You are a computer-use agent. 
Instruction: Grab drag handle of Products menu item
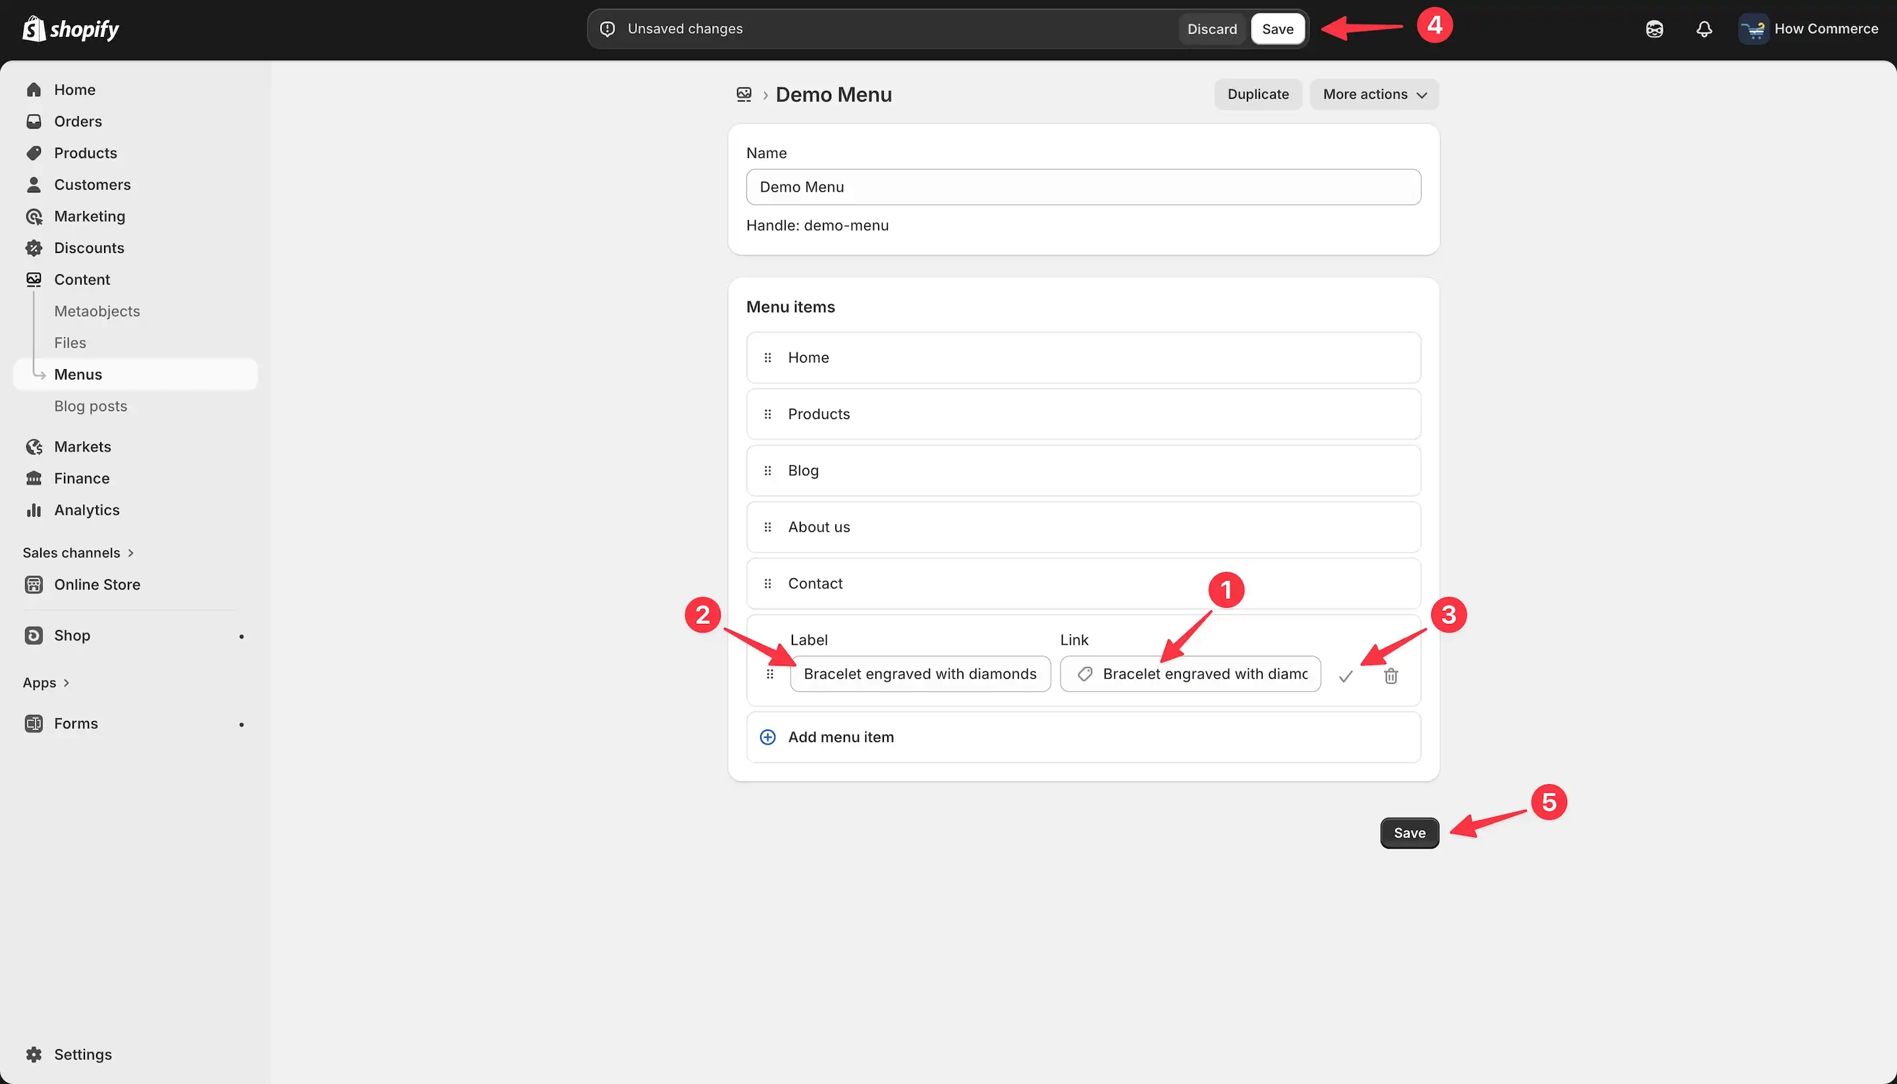click(x=767, y=414)
